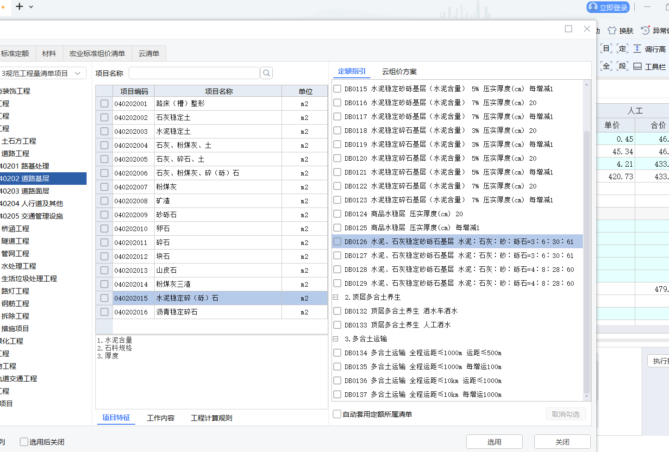Click the bracketed 段 icon

pos(622,66)
